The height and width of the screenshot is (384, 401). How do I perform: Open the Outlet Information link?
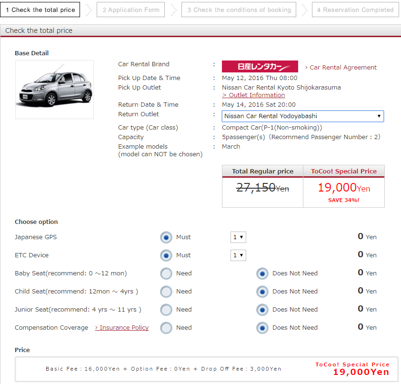point(253,95)
